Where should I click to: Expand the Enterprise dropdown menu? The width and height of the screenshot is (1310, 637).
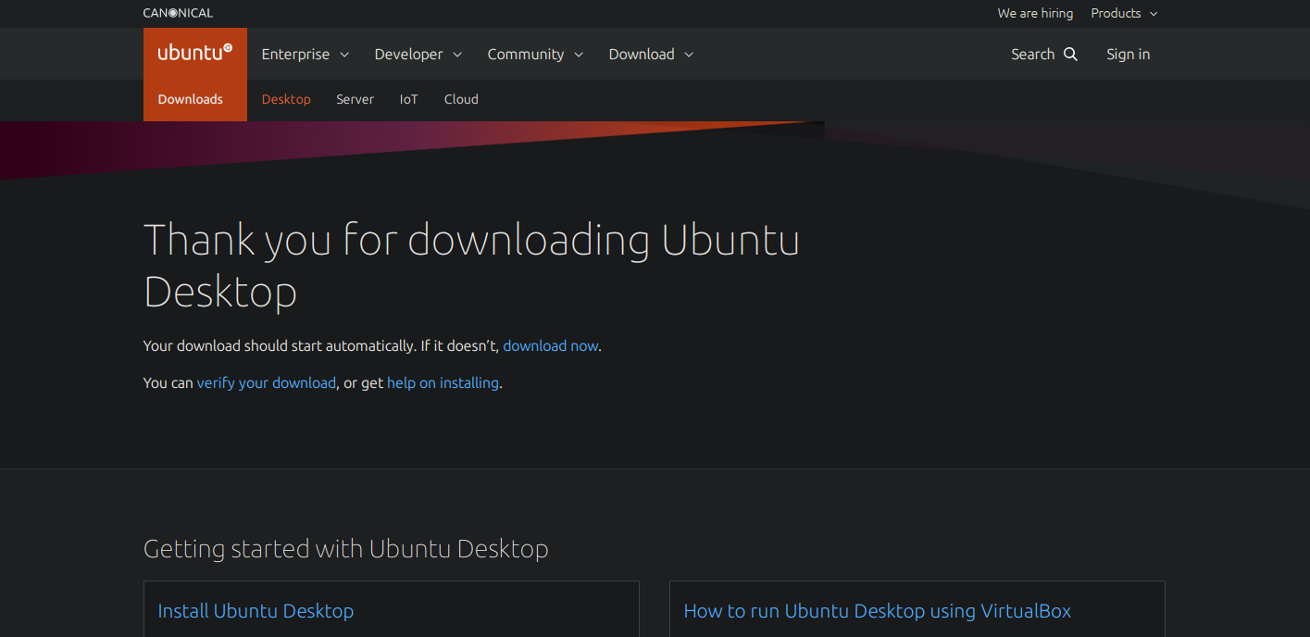305,54
